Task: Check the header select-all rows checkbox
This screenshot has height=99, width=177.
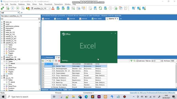Action: coord(43,64)
